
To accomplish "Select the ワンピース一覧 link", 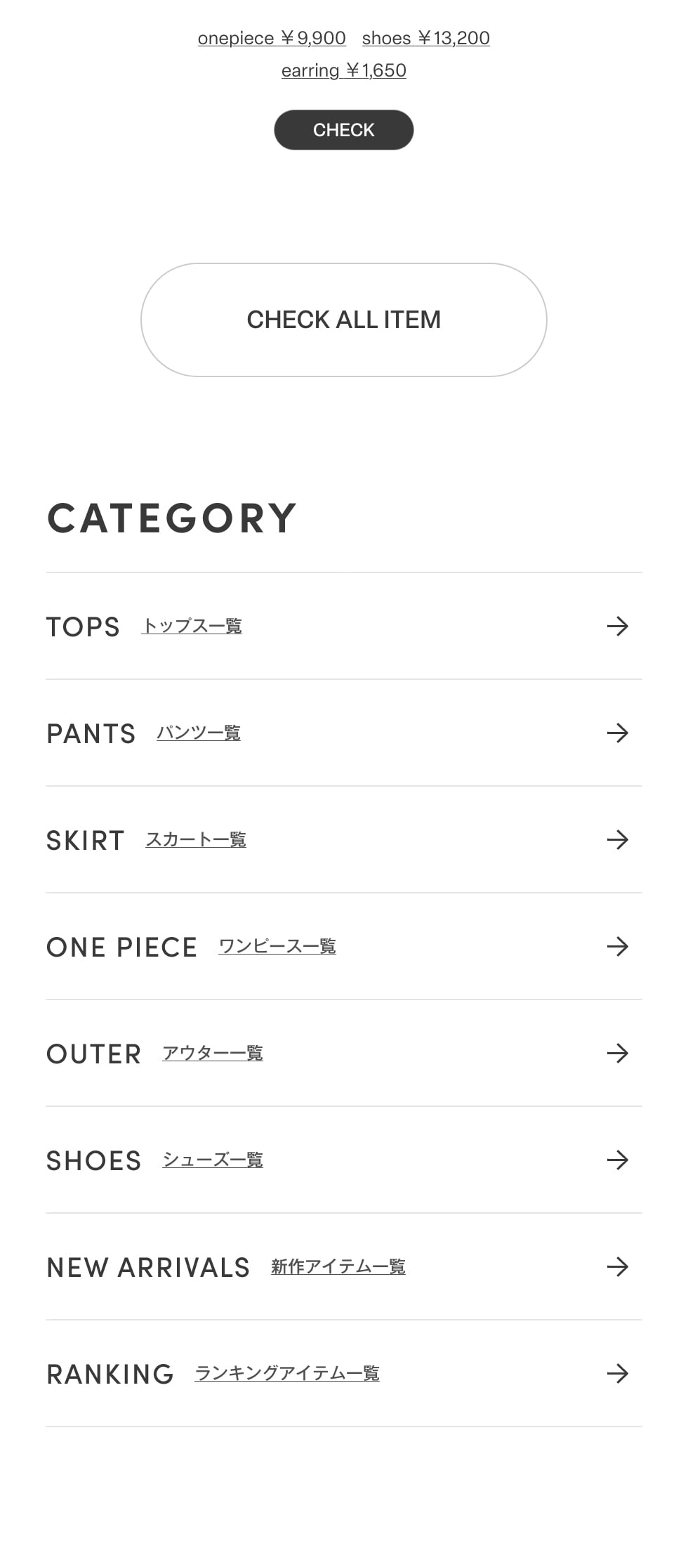I will (x=277, y=946).
